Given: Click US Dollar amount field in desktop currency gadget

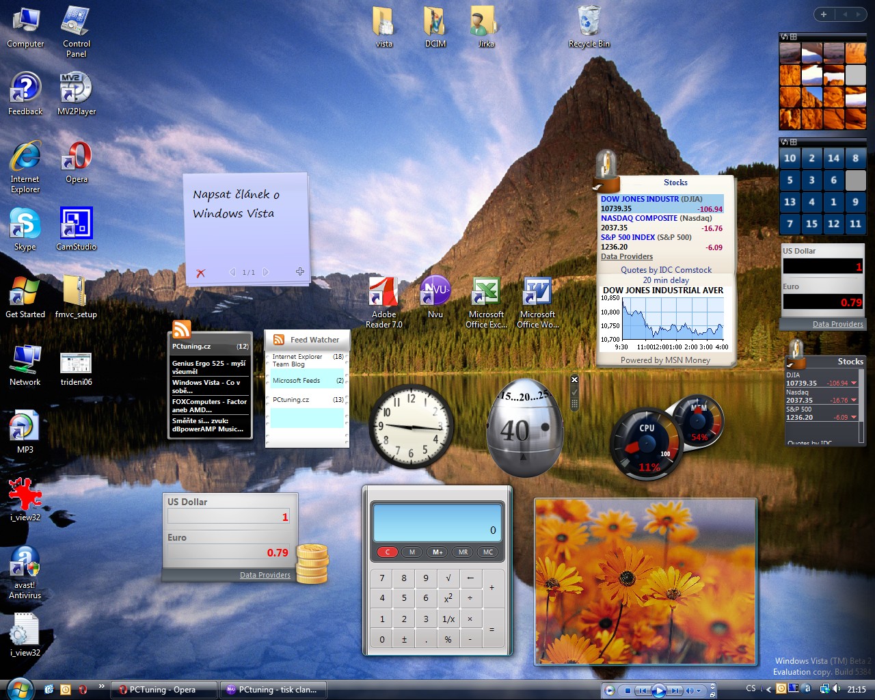Looking at the screenshot, I should coord(229,517).
